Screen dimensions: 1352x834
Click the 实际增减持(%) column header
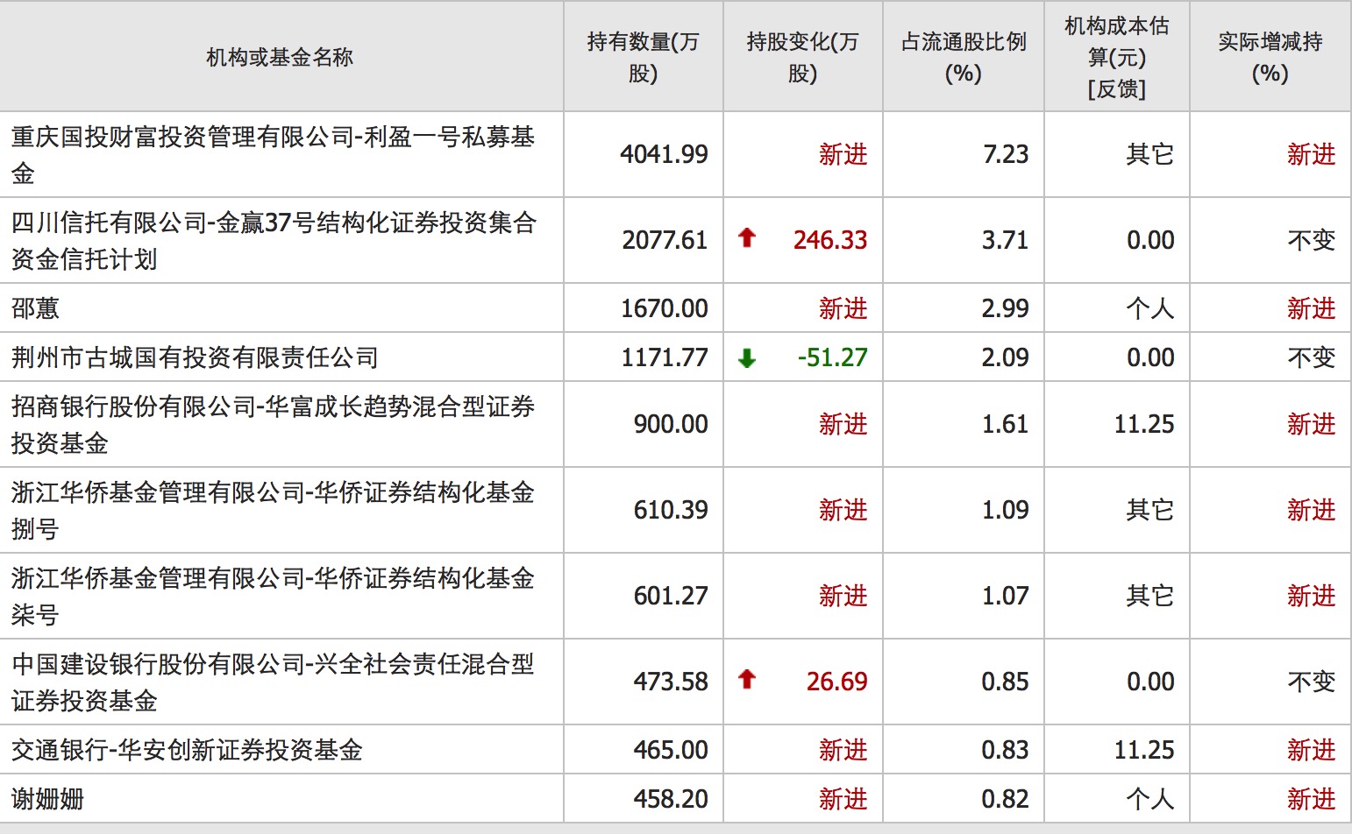[1269, 57]
